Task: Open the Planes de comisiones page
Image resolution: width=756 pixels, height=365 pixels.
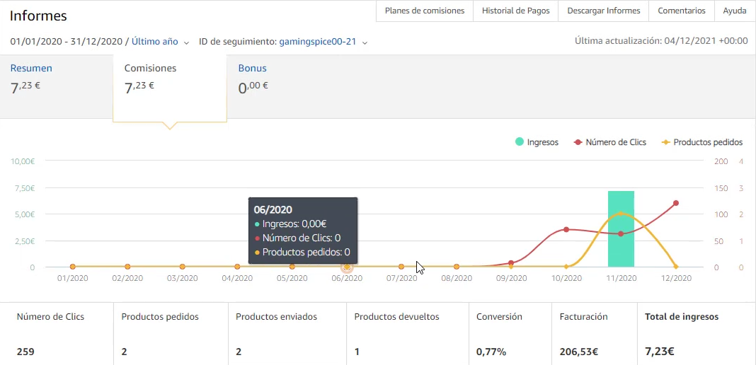Action: [x=424, y=11]
